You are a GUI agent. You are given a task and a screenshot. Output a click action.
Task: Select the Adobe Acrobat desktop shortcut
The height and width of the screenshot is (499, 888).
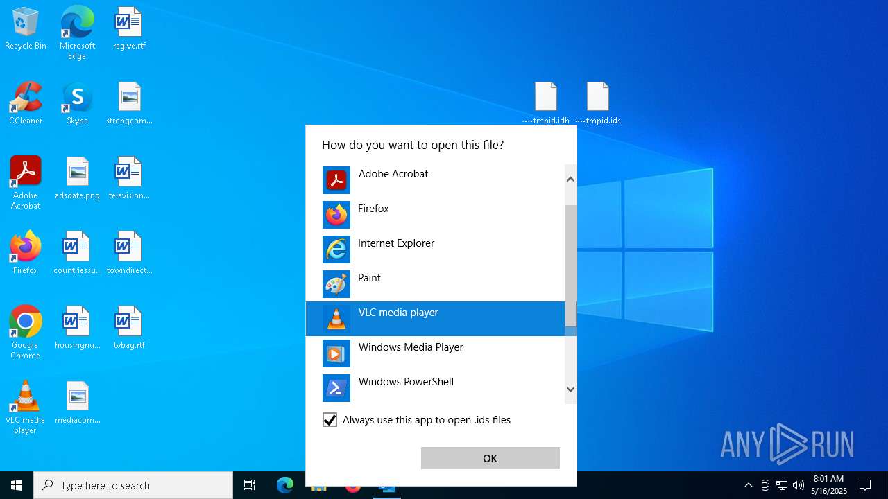(x=26, y=183)
